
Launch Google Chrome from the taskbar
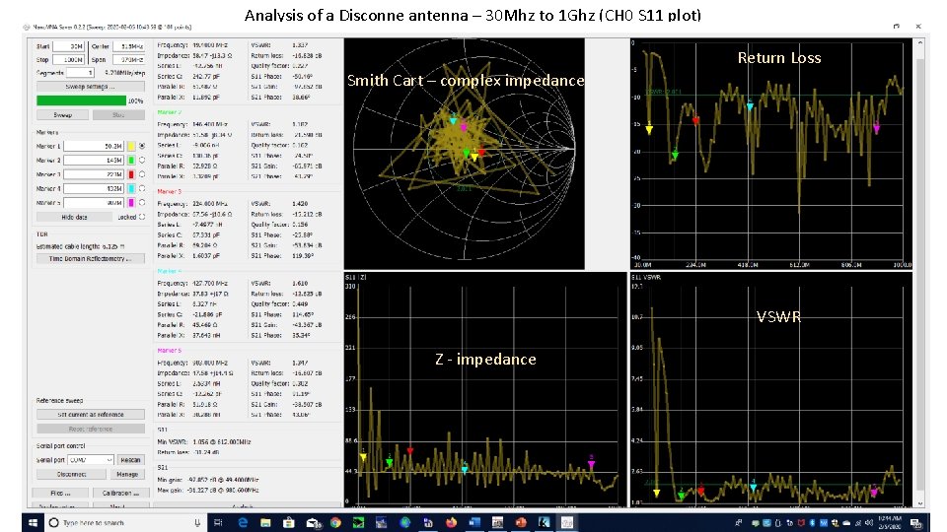click(335, 522)
